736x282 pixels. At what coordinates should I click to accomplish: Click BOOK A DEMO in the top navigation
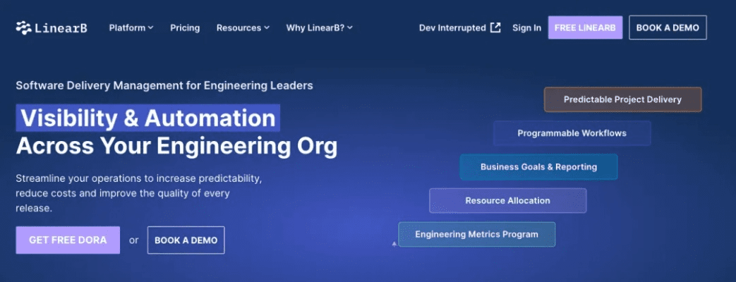(x=667, y=28)
